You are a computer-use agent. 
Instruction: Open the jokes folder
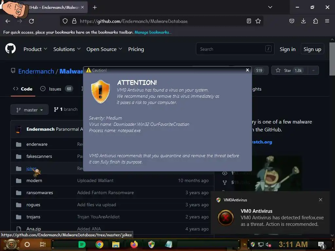(x=31, y=168)
